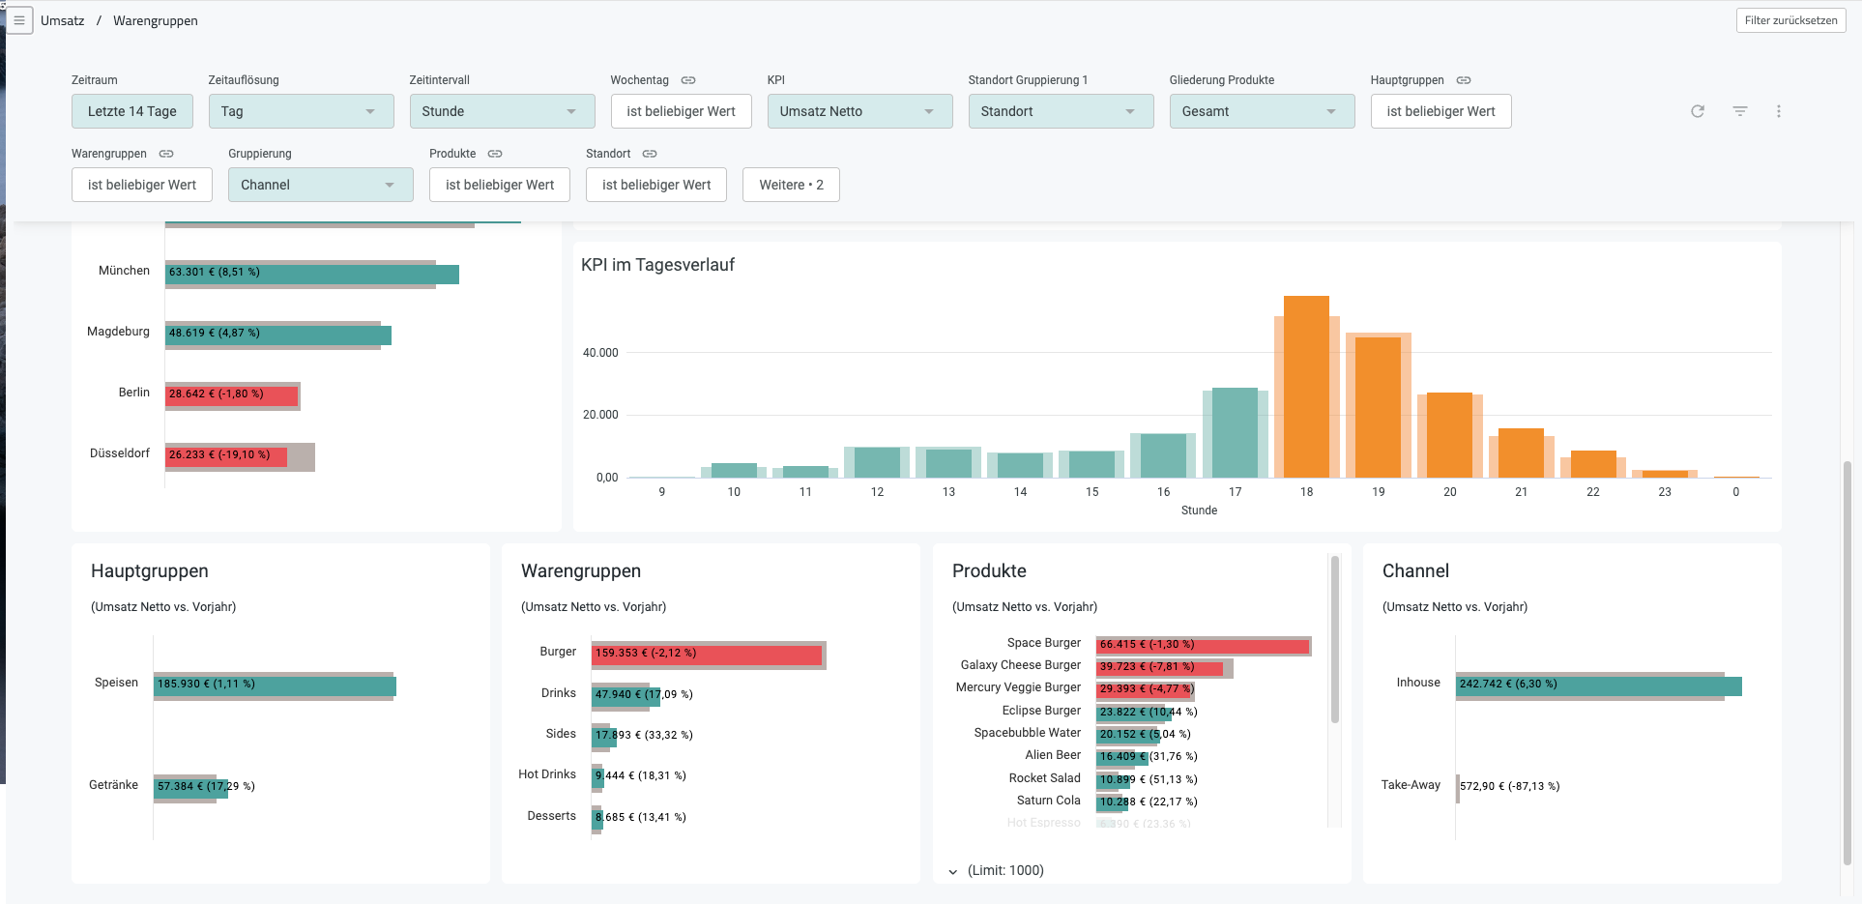Click the Burger bar in Warengruppen
Image resolution: width=1862 pixels, height=904 pixels.
pos(707,656)
